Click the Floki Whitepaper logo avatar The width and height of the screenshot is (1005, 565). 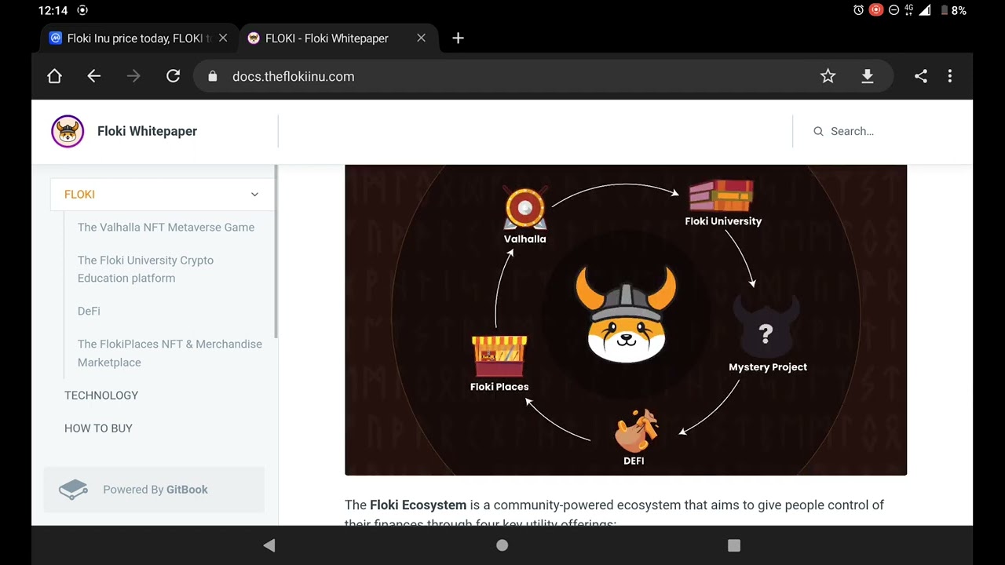(68, 131)
